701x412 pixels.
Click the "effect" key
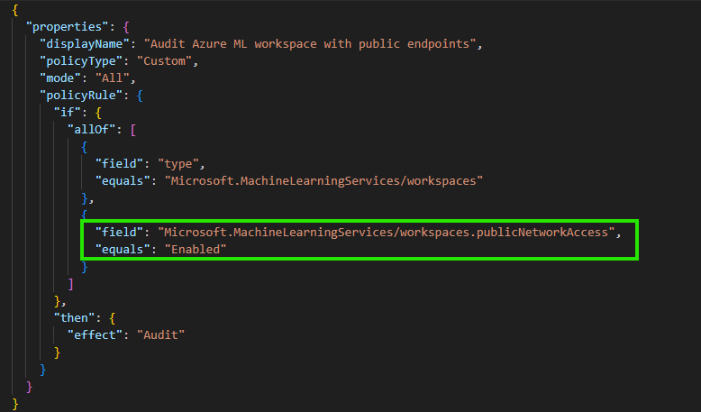point(95,334)
